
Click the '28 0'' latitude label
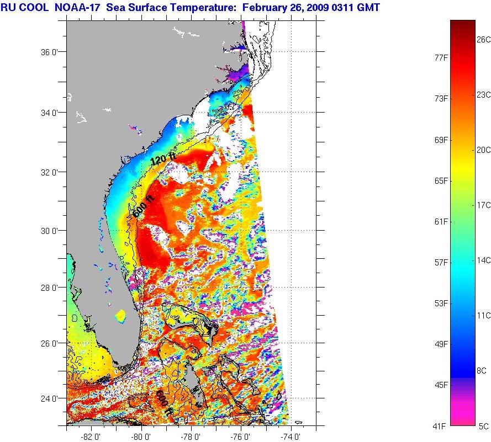click(50, 288)
